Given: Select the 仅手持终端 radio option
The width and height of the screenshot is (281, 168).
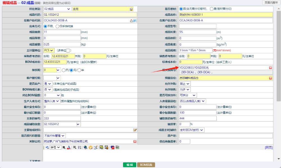Looking at the screenshot, I should click(57, 26).
